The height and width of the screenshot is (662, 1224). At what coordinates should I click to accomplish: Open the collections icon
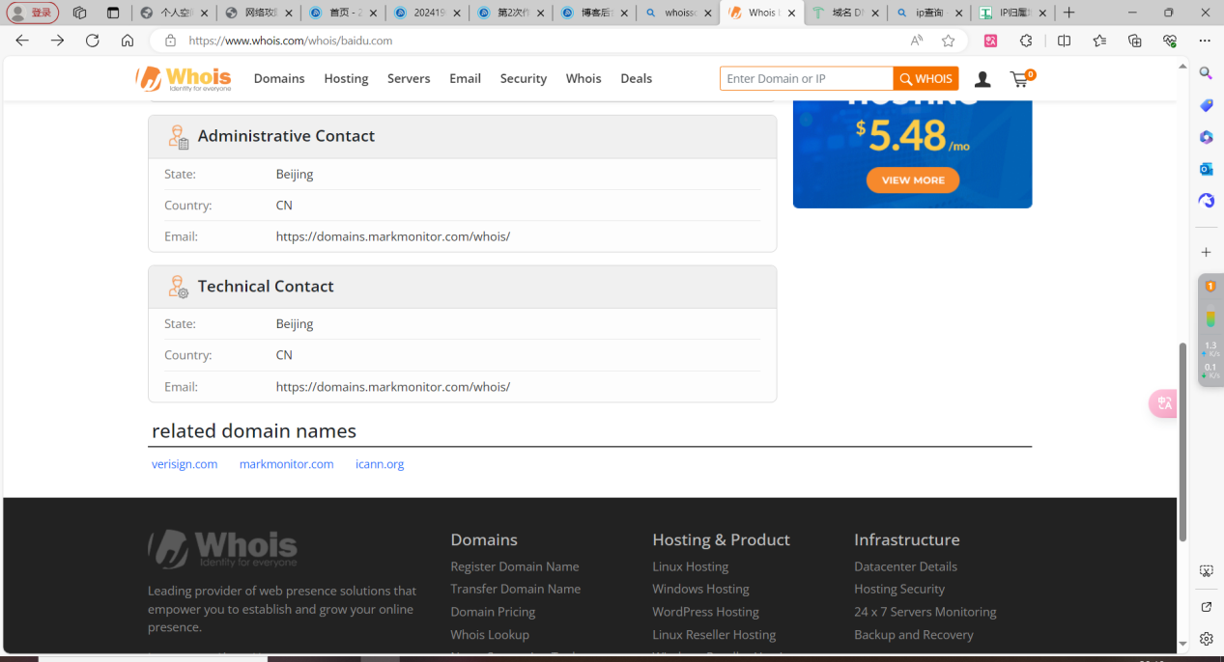pyautogui.click(x=1135, y=41)
